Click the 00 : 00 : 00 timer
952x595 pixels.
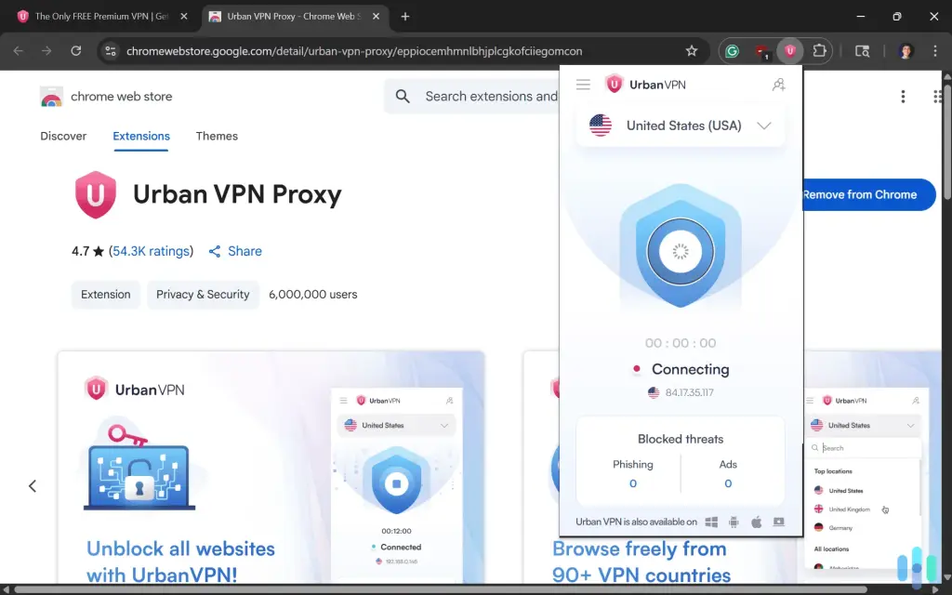pos(680,343)
